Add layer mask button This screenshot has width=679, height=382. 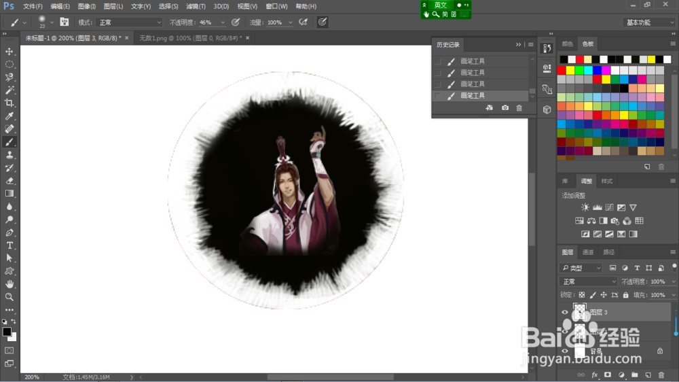(608, 375)
